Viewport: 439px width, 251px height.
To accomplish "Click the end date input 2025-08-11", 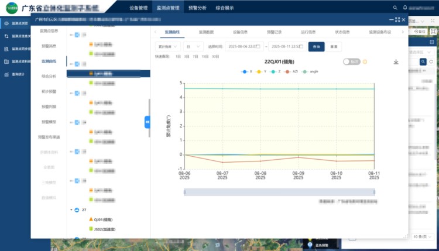I will pos(287,47).
